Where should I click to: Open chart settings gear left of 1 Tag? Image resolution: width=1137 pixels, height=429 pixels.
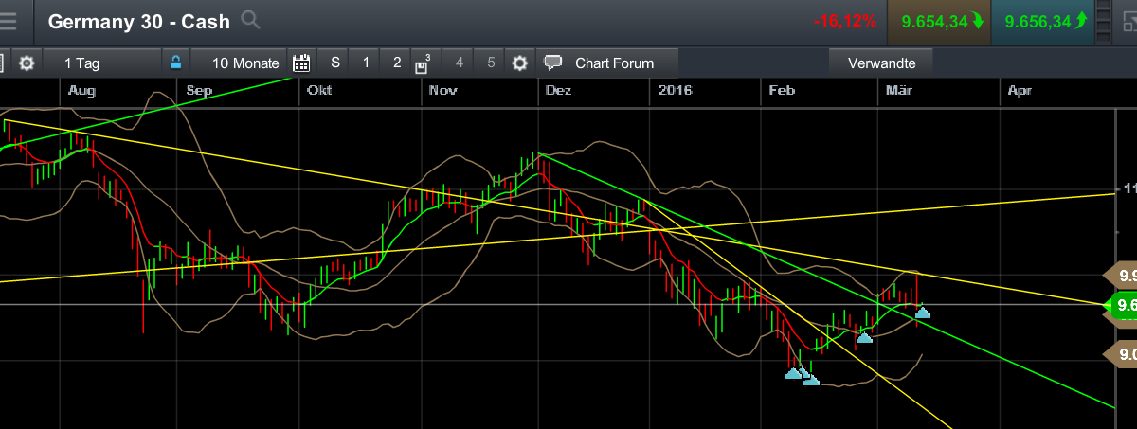[x=27, y=63]
